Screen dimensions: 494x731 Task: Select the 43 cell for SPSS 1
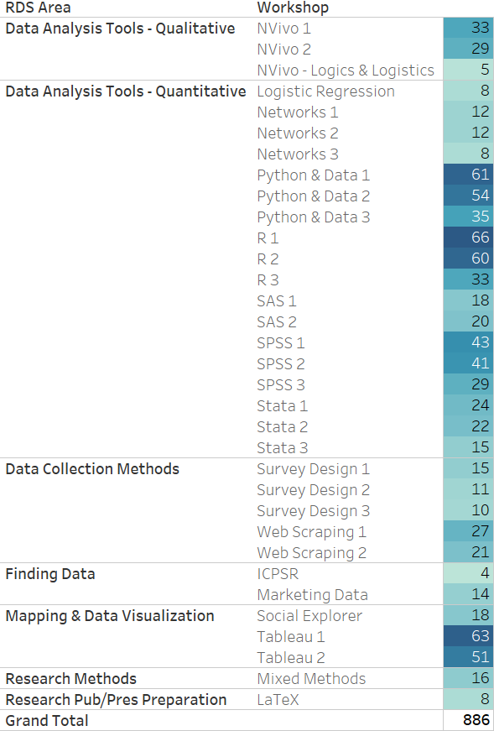[x=468, y=342]
